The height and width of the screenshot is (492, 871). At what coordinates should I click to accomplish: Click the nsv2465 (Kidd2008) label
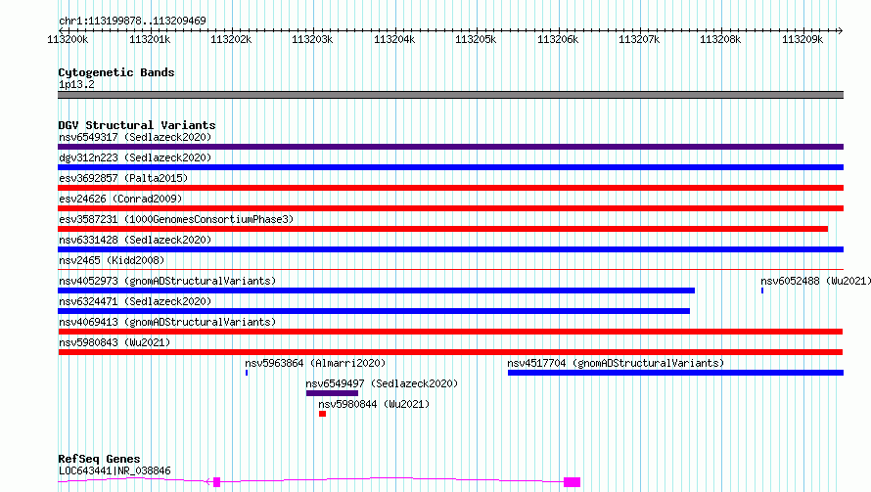pos(112,260)
